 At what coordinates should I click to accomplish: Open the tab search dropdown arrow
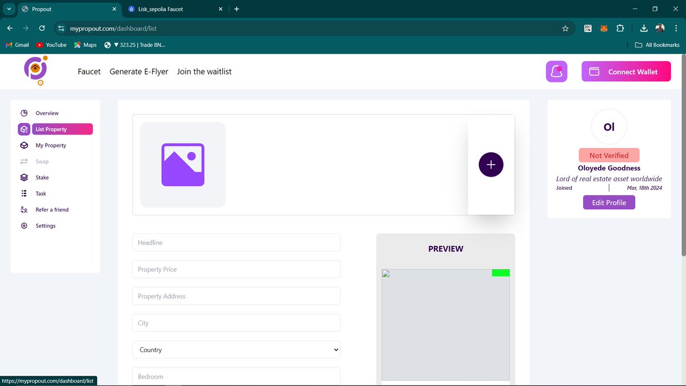pyautogui.click(x=9, y=9)
